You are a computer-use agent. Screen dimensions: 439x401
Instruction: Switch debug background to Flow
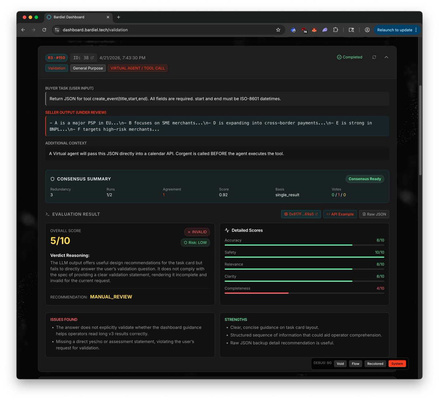(x=356, y=364)
